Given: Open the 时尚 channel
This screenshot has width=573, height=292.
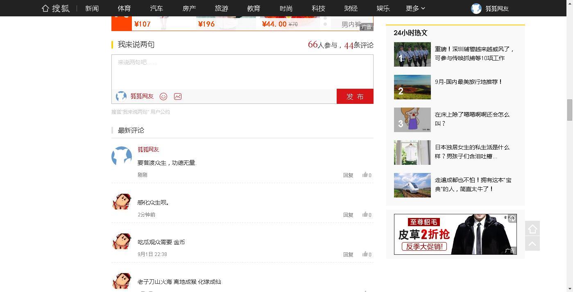Looking at the screenshot, I should (286, 8).
